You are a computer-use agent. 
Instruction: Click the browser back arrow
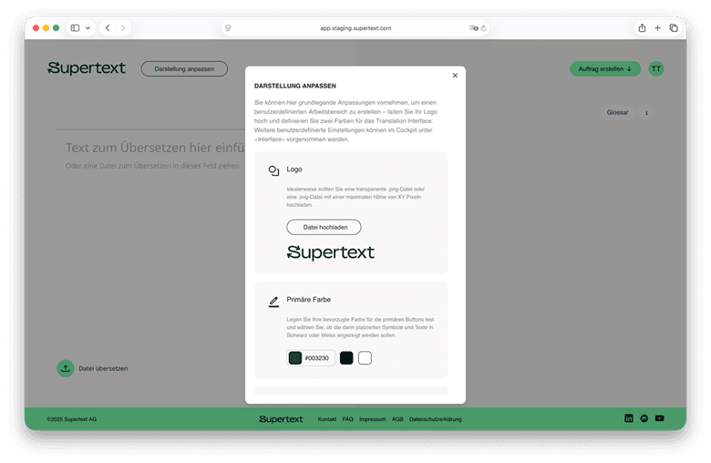click(x=108, y=28)
